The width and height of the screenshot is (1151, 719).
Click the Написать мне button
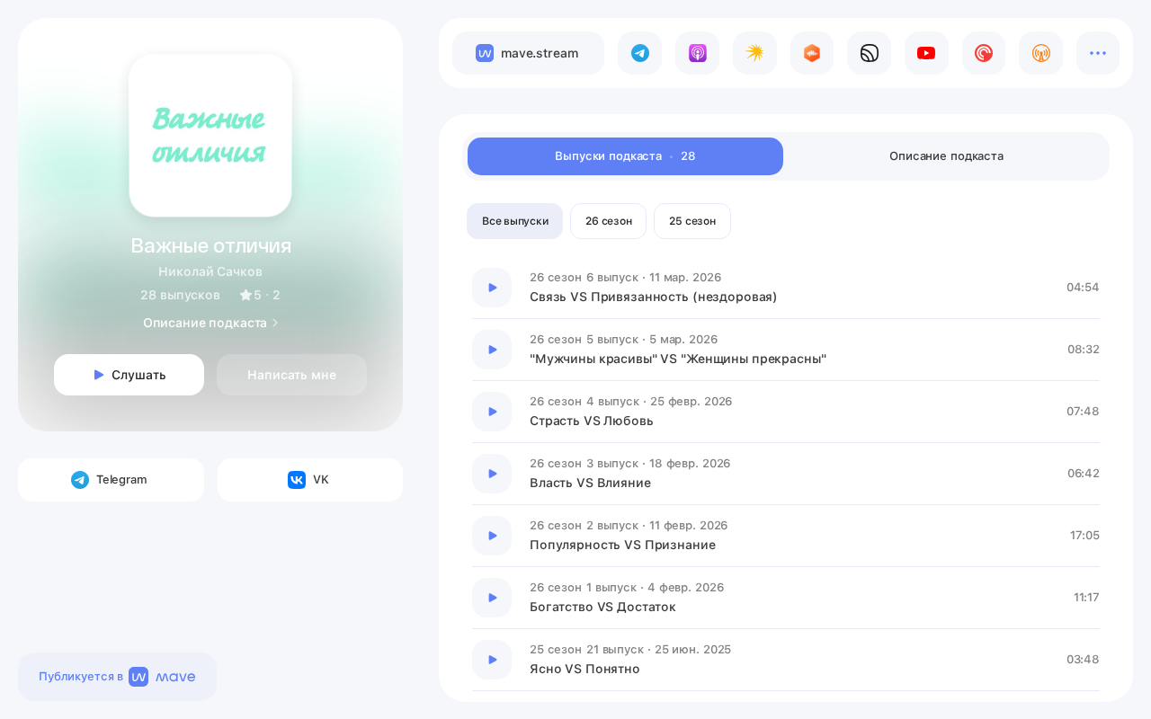pos(291,375)
